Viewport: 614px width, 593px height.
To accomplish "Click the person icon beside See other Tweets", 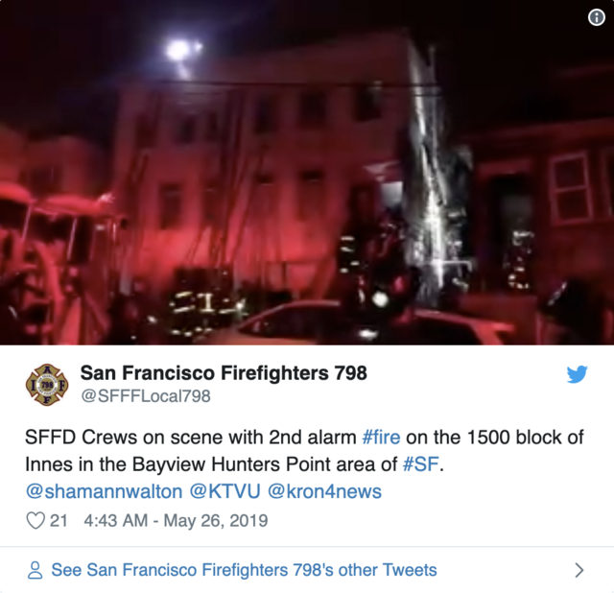I will point(35,570).
